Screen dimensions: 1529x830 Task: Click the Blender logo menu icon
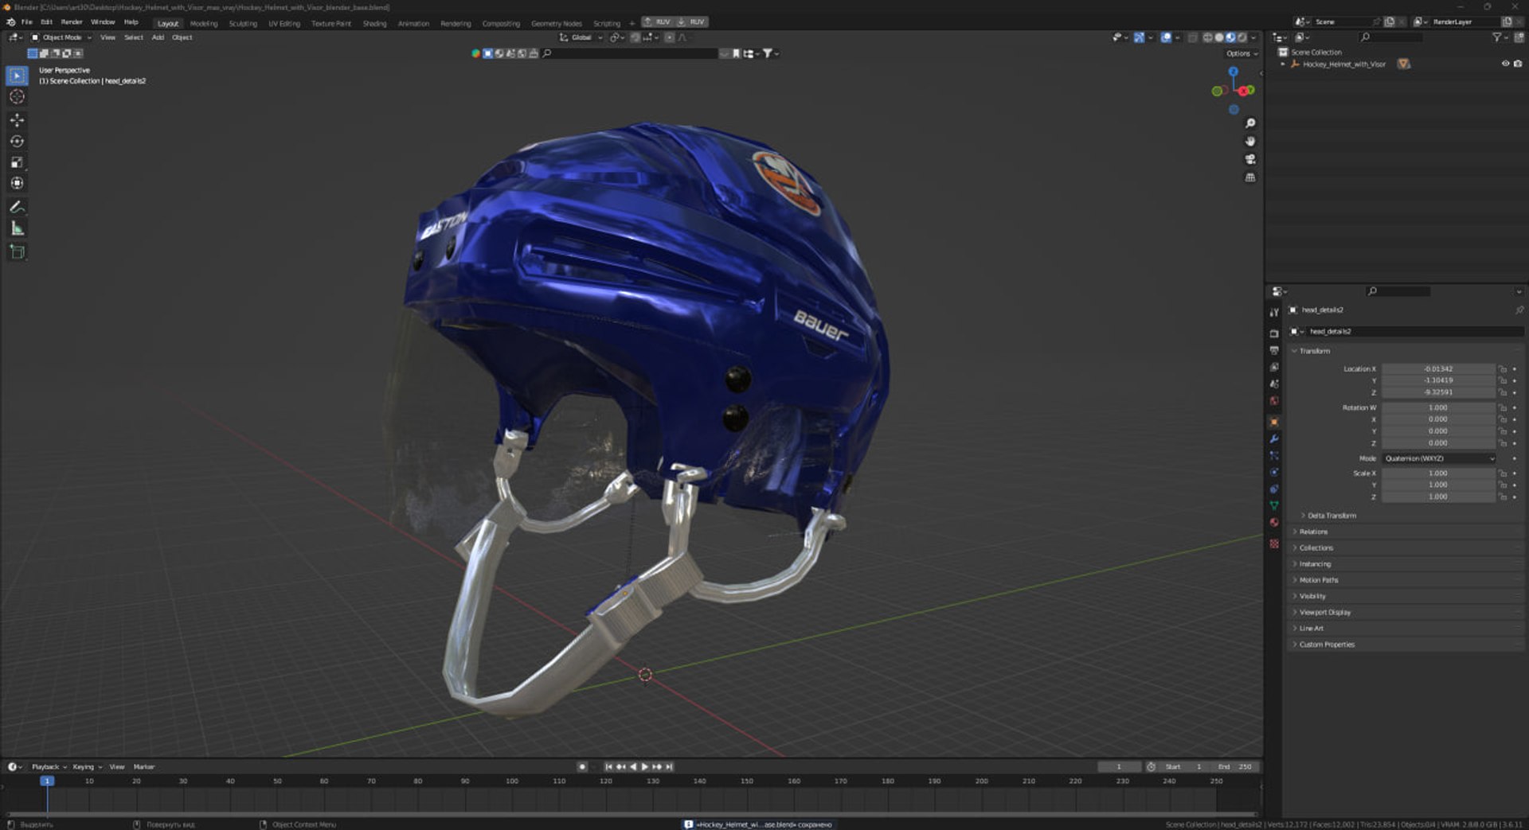(10, 22)
